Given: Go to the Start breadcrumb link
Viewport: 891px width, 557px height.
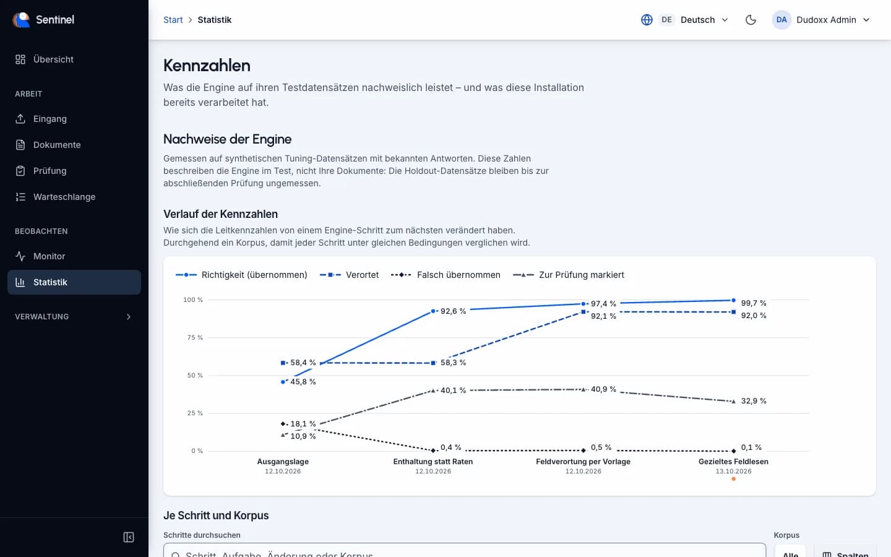Looking at the screenshot, I should click(x=173, y=20).
